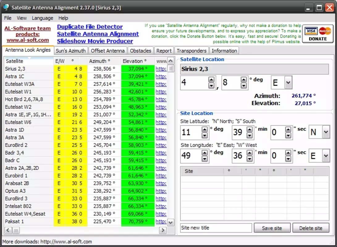Select the Paksat 1 satellite row

pyautogui.click(x=86, y=221)
